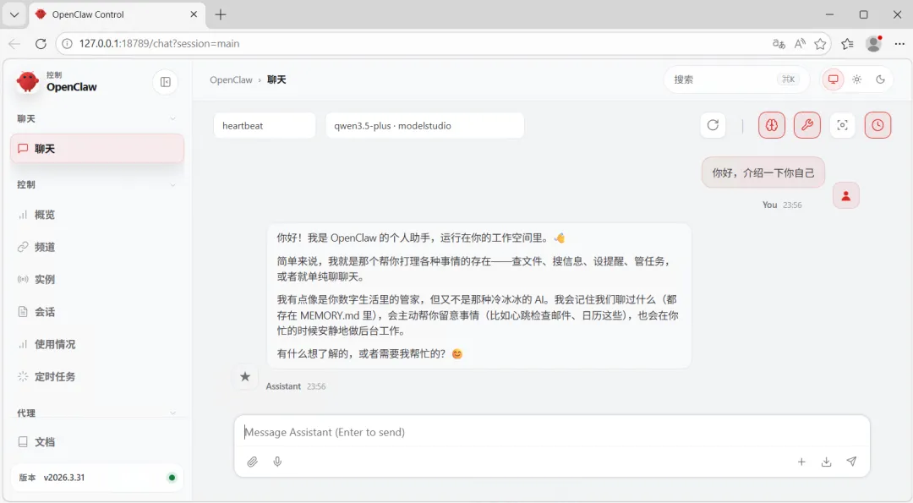Toggle the wrench tools icon
Viewport: 913px width, 503px height.
807,125
